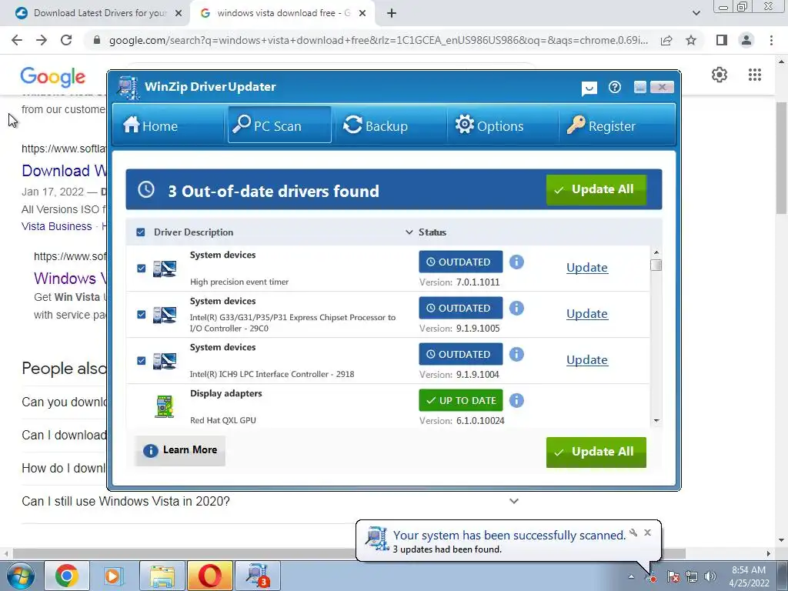Open the notification balloon wrench settings icon
Viewport: 788px width, 591px height.
(633, 533)
